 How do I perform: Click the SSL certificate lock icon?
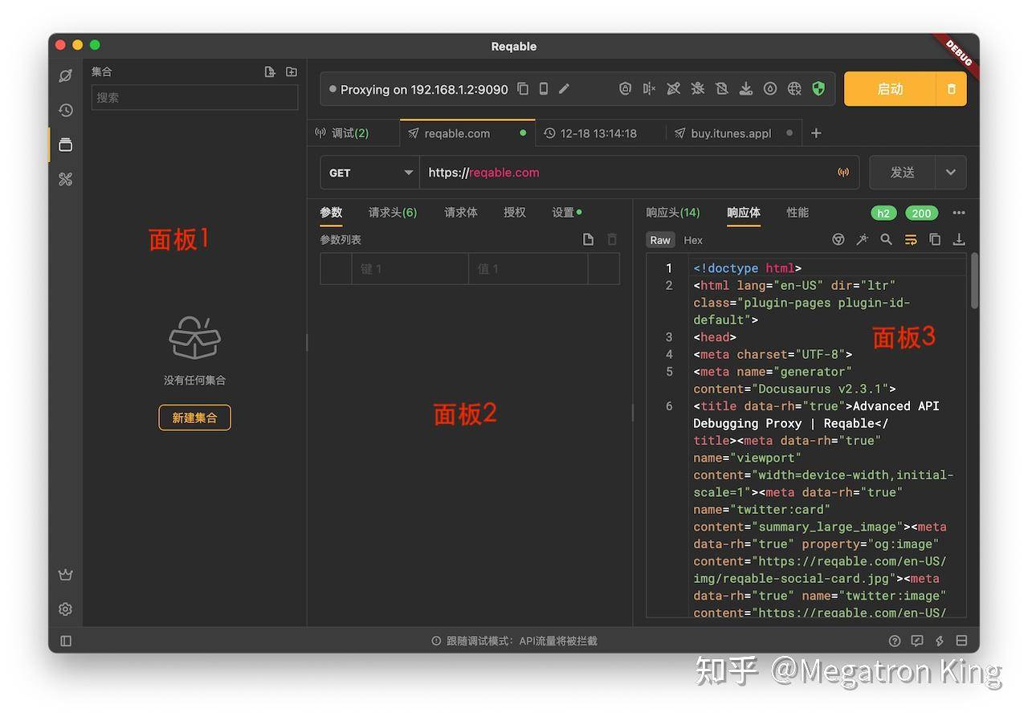(625, 89)
